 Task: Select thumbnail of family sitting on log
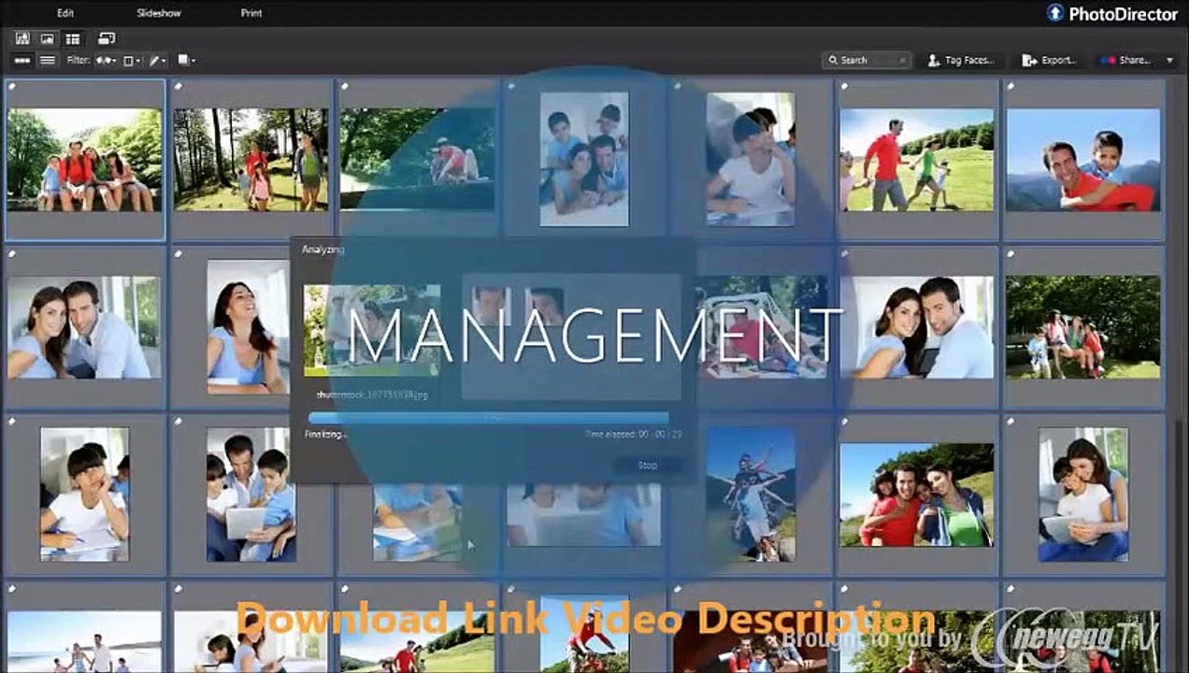(84, 159)
